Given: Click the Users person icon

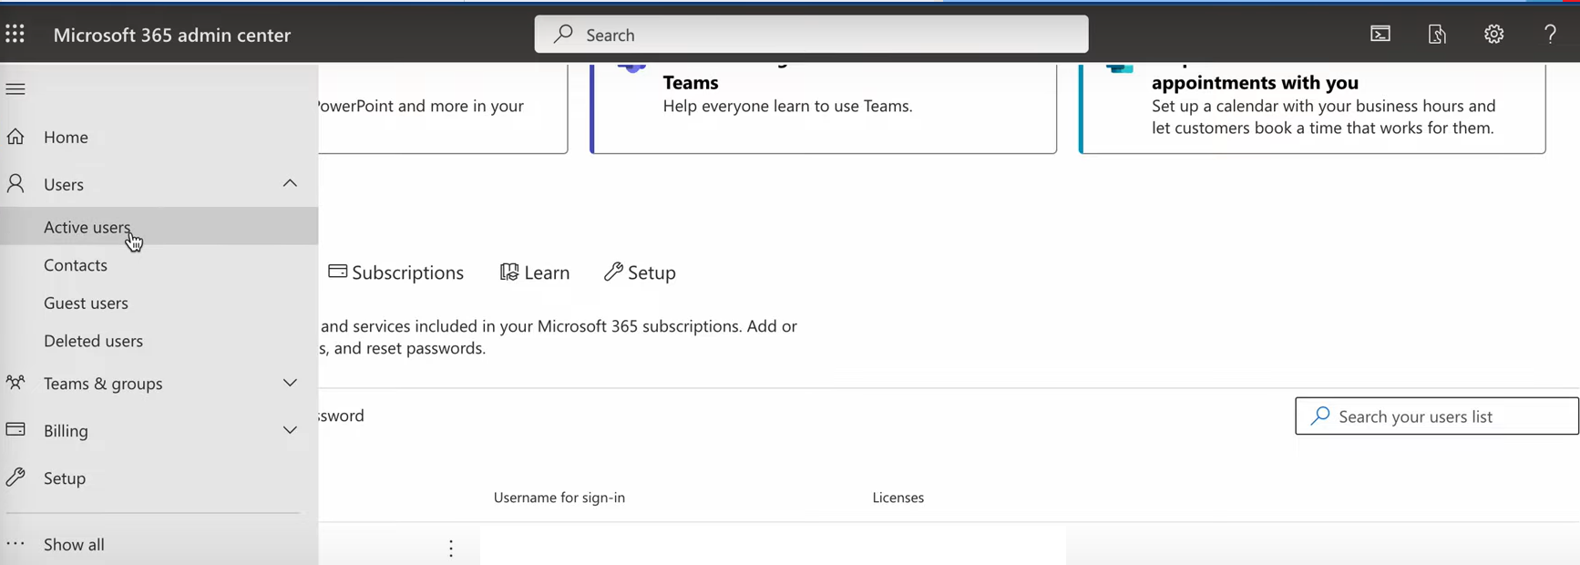Looking at the screenshot, I should point(15,184).
